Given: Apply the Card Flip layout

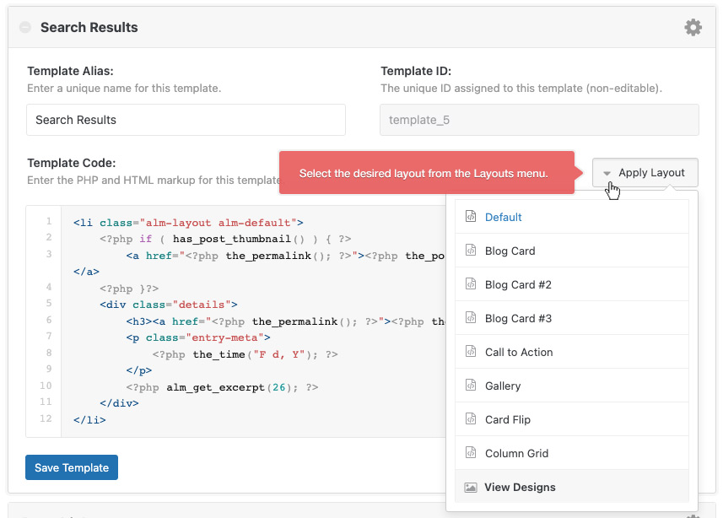Looking at the screenshot, I should pos(572,418).
